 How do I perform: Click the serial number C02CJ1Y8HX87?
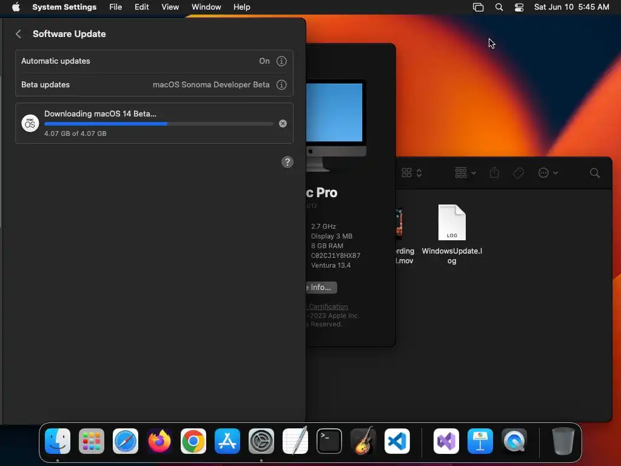pos(335,255)
